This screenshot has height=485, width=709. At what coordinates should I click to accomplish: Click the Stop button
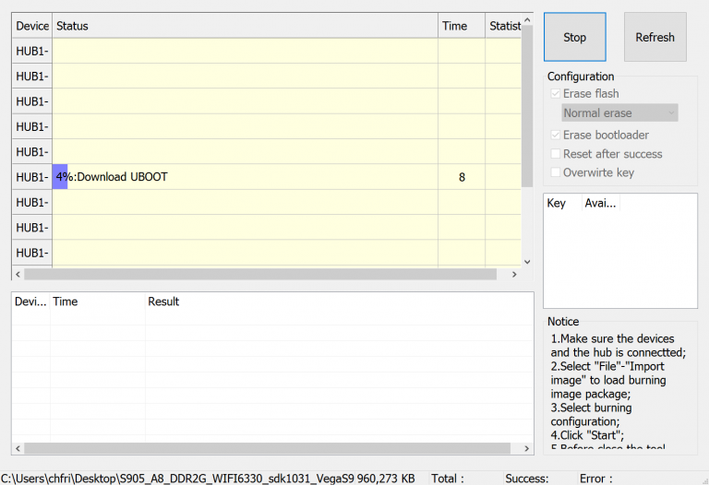pos(575,37)
